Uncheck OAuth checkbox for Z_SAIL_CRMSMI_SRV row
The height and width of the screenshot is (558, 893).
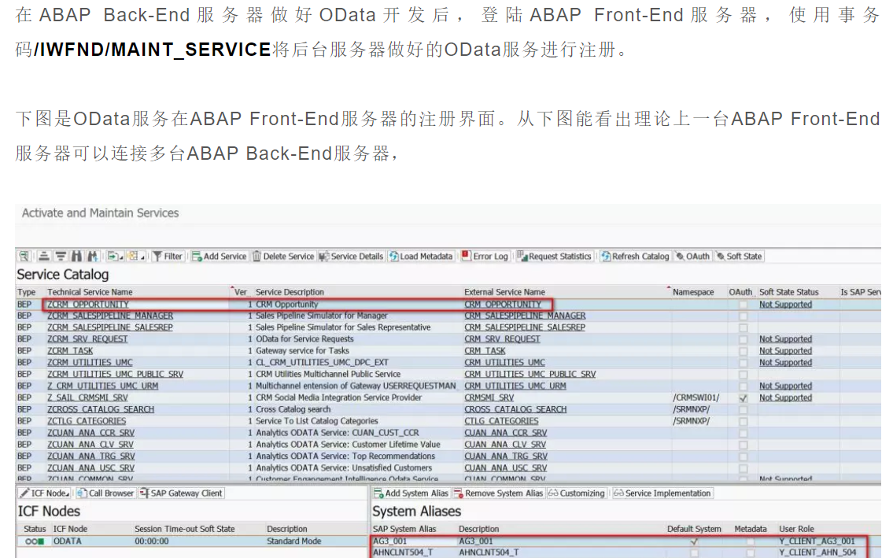click(x=743, y=398)
